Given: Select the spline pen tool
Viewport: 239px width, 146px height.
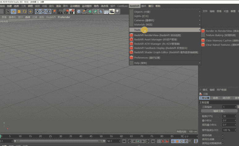Looking at the screenshot, I should pos(84,11).
